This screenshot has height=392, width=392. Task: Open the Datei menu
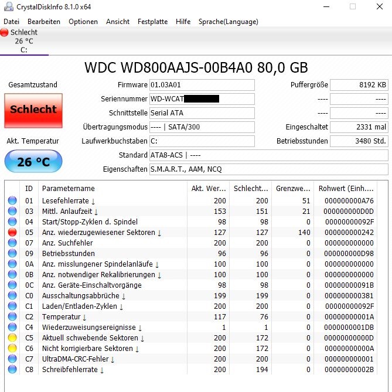(x=11, y=22)
